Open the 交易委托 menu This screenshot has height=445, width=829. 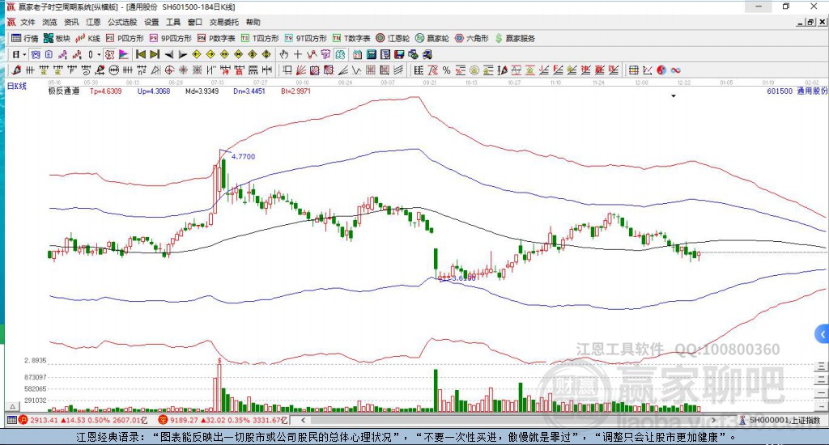pos(224,22)
